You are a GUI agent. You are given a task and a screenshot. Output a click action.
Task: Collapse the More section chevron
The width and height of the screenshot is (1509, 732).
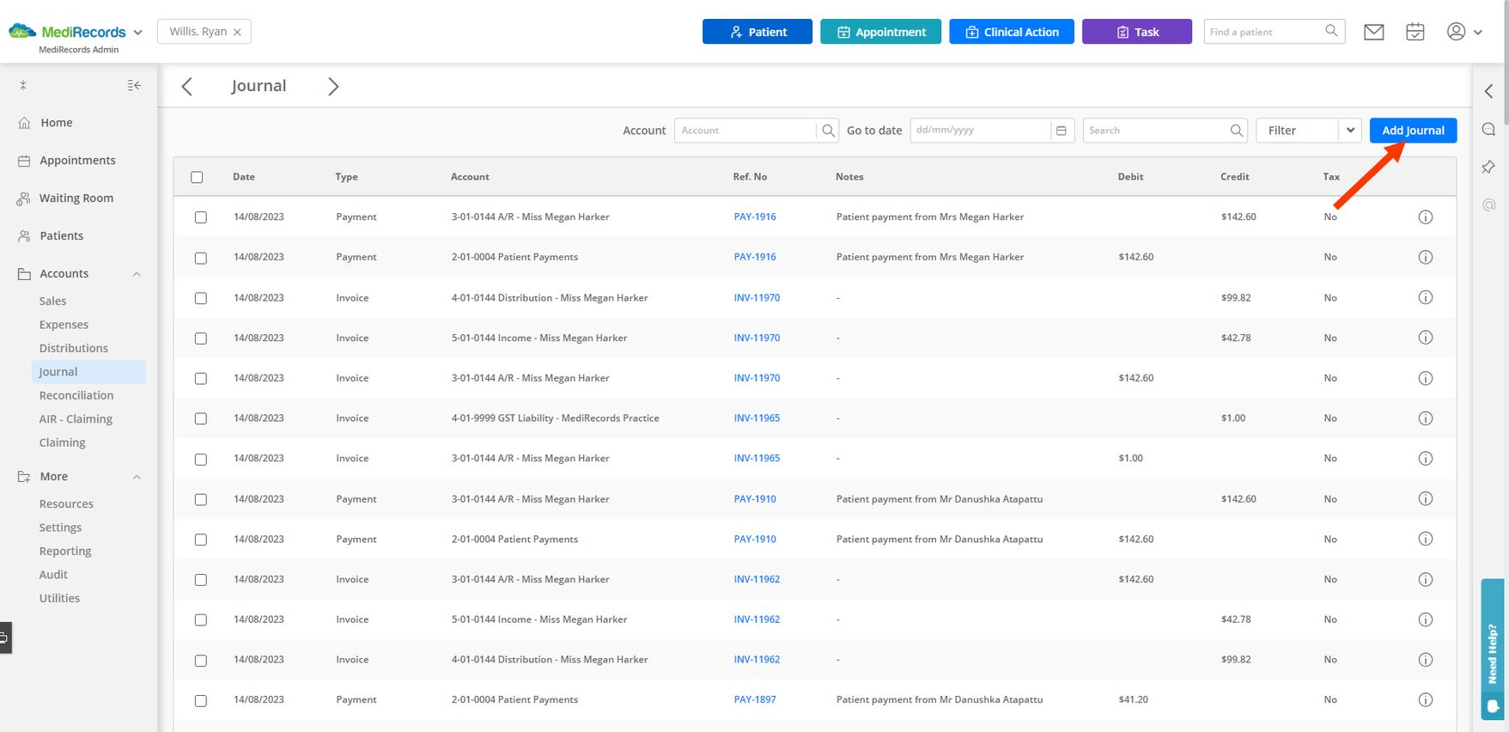[137, 477]
